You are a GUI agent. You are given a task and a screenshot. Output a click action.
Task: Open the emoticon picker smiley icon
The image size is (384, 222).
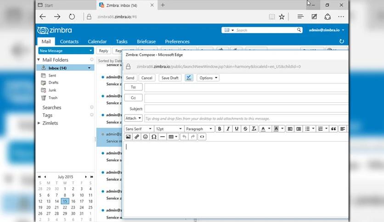pos(145,137)
